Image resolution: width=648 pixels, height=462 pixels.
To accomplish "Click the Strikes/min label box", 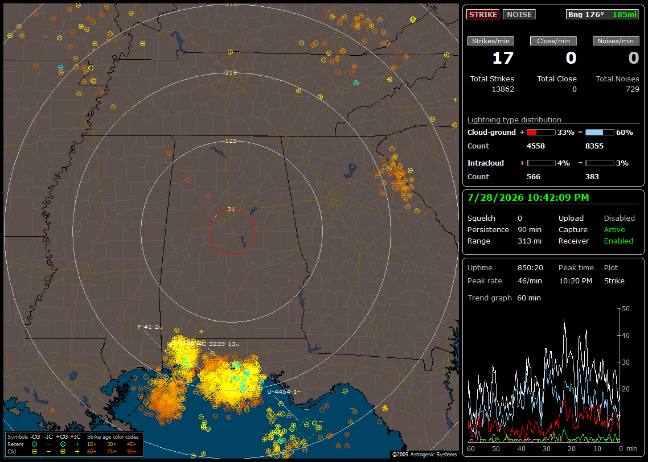I will [490, 41].
